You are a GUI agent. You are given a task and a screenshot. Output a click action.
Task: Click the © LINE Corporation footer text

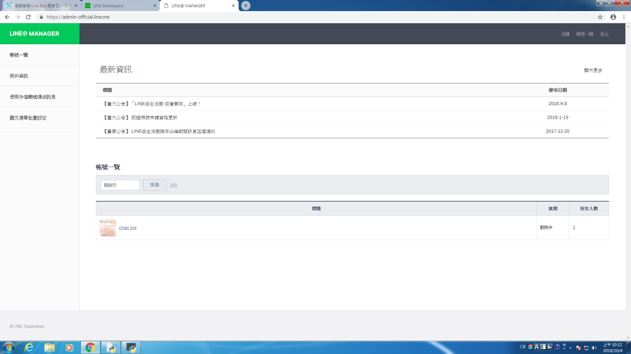click(x=27, y=326)
